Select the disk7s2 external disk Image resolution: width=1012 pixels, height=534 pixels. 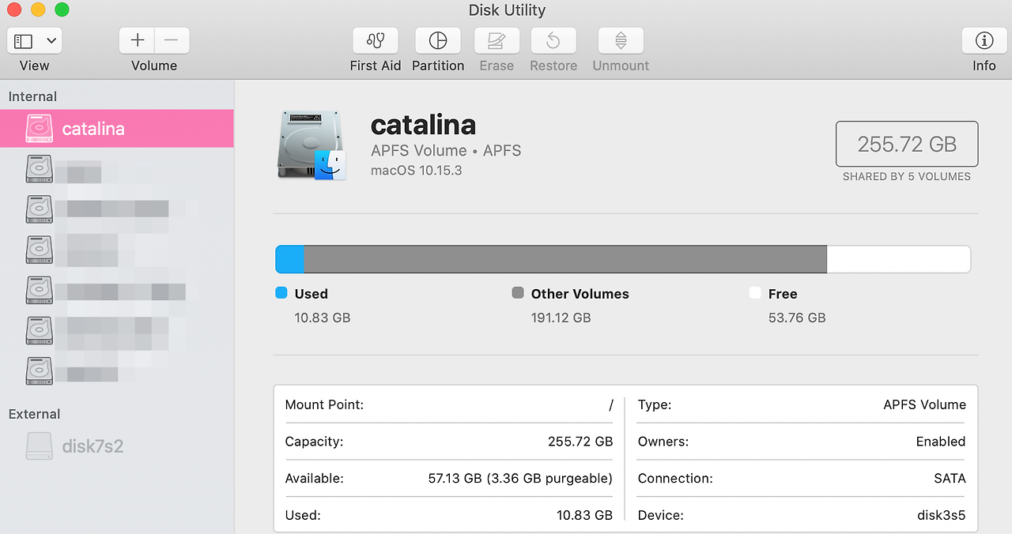117,446
